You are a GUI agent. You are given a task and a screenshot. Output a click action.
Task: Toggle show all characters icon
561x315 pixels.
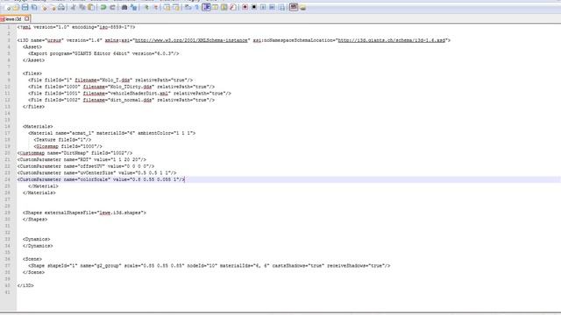point(196,8)
